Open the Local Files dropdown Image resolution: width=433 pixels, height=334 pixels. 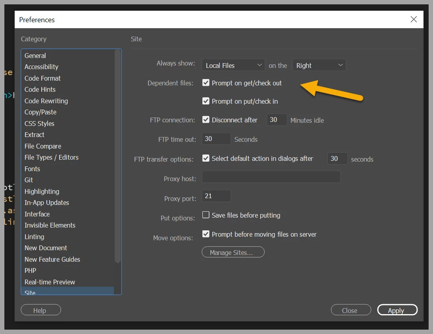[x=233, y=65]
